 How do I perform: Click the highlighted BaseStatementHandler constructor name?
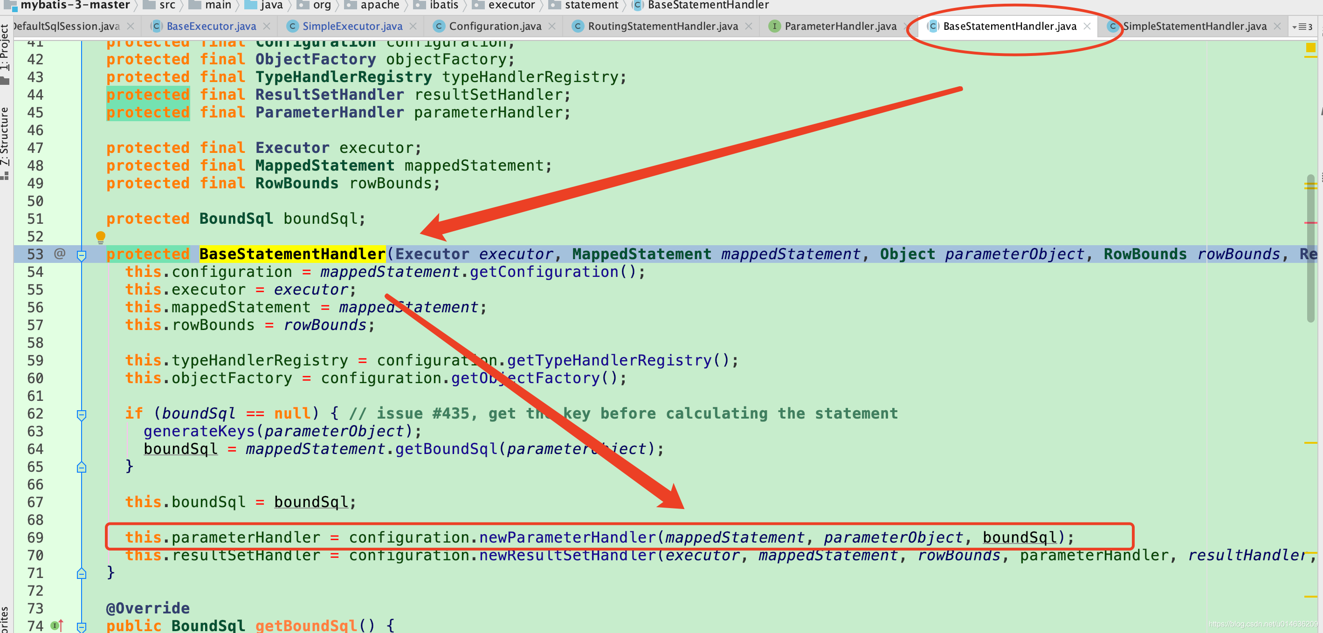pyautogui.click(x=292, y=254)
